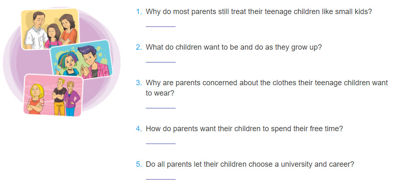Click the question about spending free time

pos(244,129)
